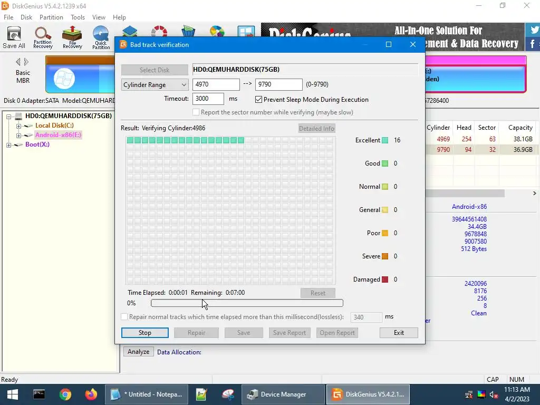
Task: Click the Save All toolbar icon
Action: 14,37
